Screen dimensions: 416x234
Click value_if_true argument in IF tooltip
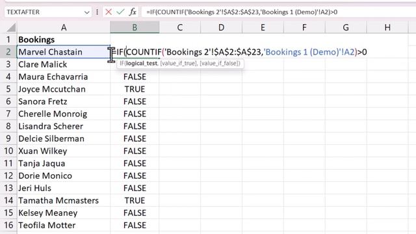(x=178, y=64)
